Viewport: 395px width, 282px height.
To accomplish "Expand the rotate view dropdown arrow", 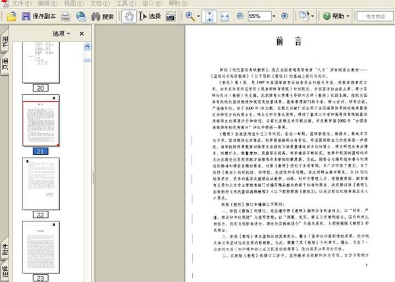I will (x=313, y=16).
